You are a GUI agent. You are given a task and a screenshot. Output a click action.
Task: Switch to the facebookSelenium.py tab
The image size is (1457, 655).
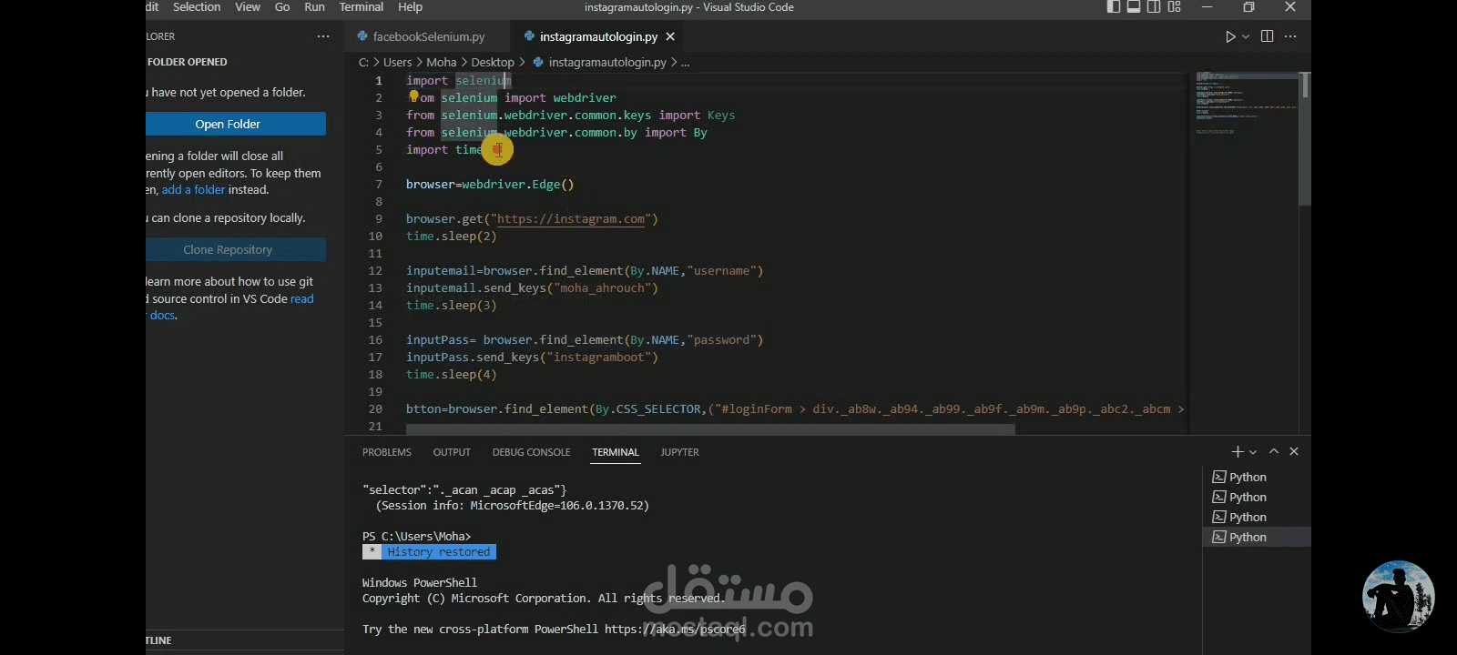click(428, 36)
